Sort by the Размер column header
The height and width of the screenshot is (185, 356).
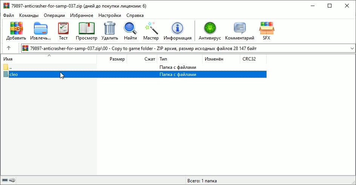(x=112, y=59)
